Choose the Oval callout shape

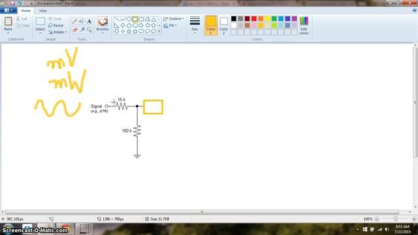click(x=148, y=31)
